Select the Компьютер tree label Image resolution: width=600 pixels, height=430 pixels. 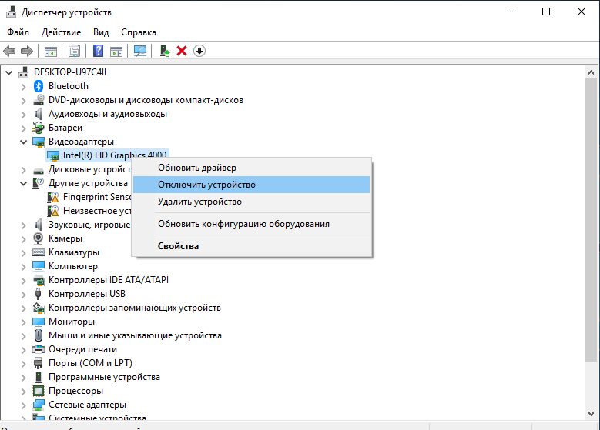[x=73, y=266]
